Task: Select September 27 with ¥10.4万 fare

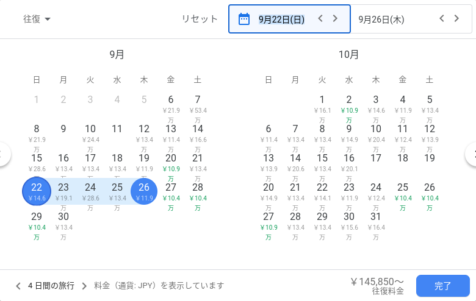Action: pos(171,191)
